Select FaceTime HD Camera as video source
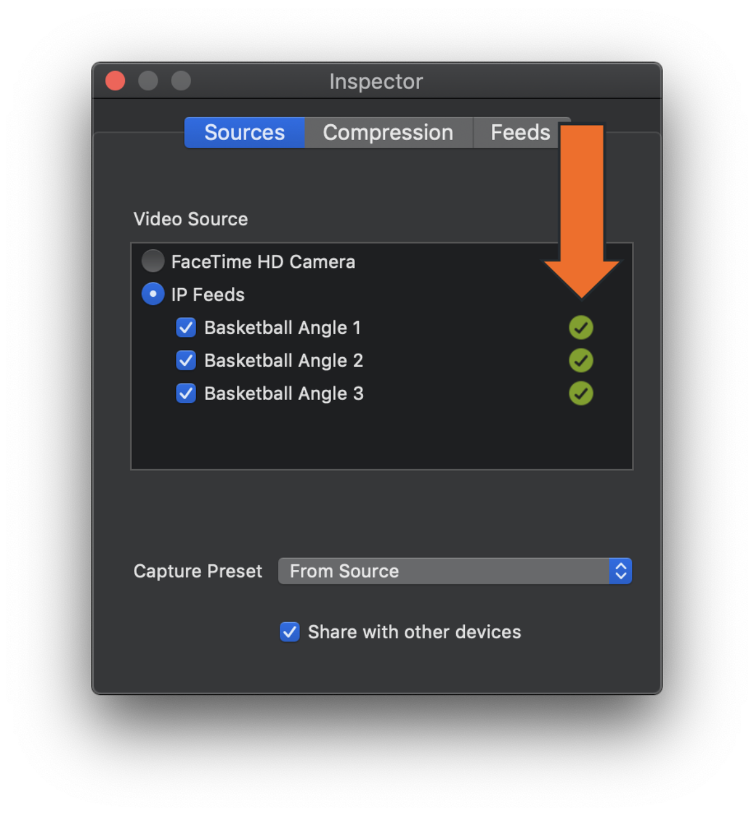The image size is (754, 816). click(153, 261)
